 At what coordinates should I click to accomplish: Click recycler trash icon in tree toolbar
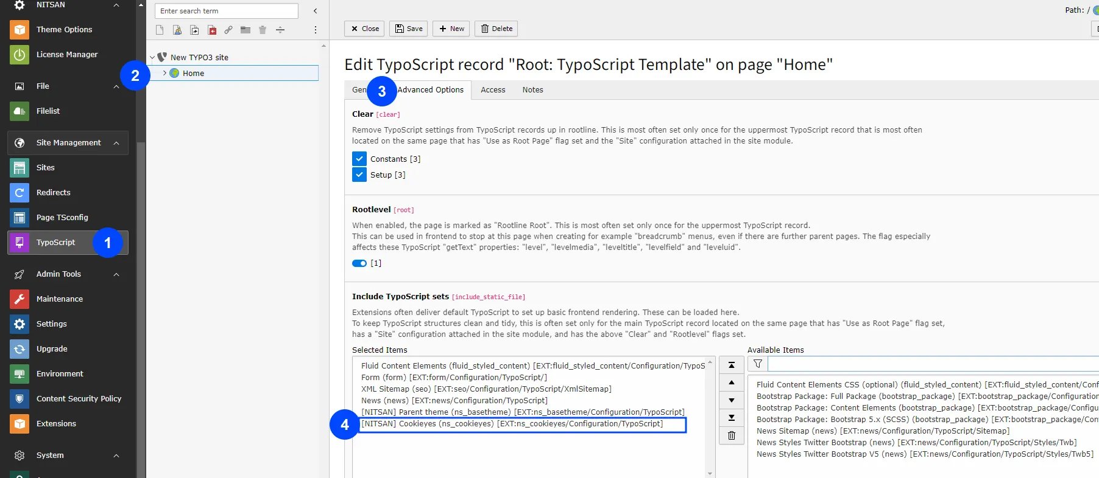pos(263,30)
